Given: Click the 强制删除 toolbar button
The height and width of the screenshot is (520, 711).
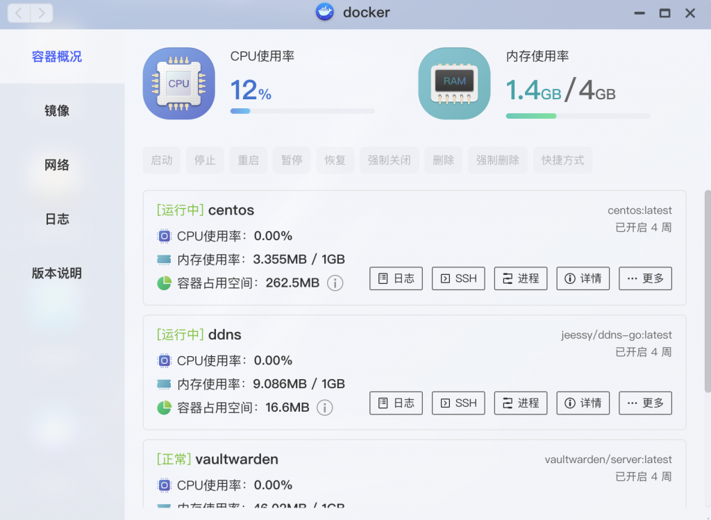Looking at the screenshot, I should (x=498, y=160).
